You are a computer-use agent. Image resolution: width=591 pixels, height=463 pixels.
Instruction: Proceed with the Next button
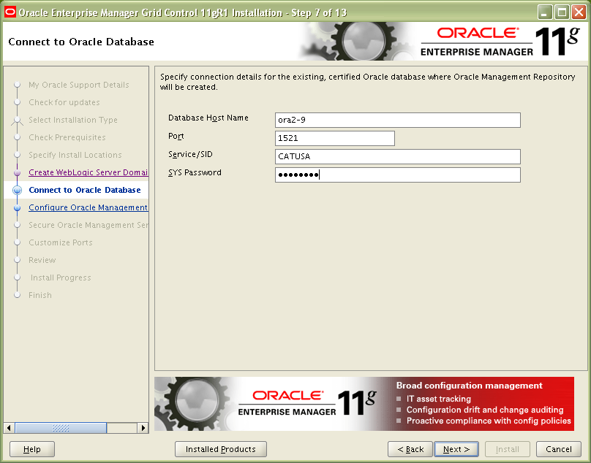(456, 449)
